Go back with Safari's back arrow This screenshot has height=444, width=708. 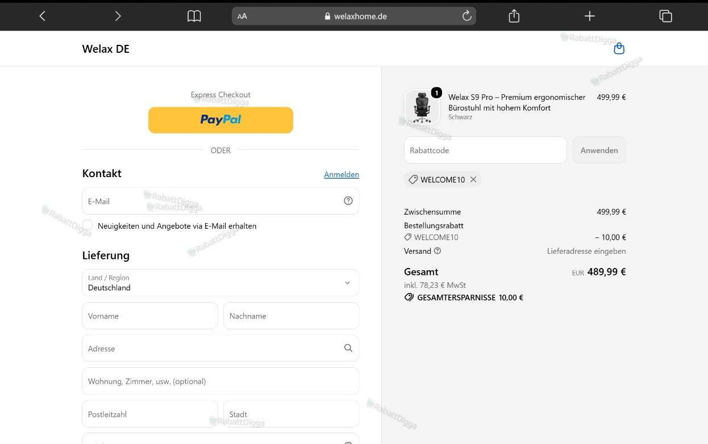[x=42, y=16]
